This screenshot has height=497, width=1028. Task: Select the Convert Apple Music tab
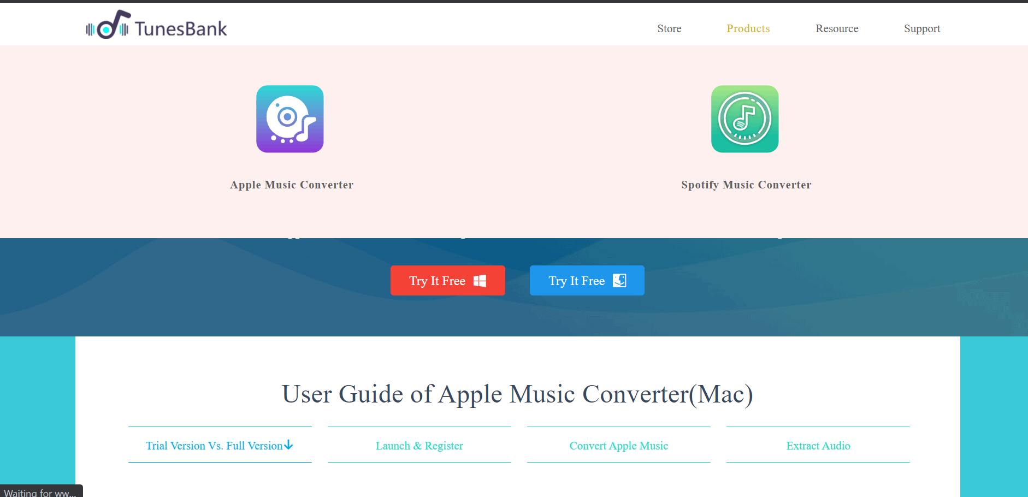[x=619, y=445]
